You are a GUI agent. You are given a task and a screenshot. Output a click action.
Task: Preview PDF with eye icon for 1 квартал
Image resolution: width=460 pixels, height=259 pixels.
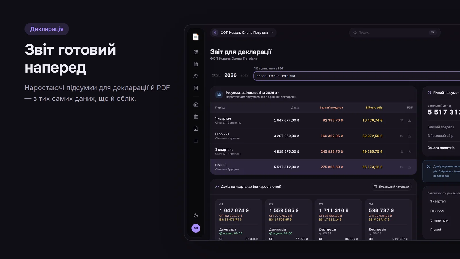402,120
